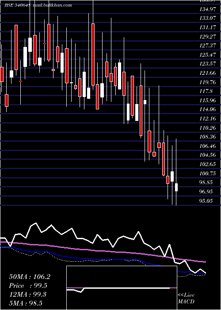221x310 pixels.
Task: Click the 5MA : 98.5 readout
Action: coord(26,303)
